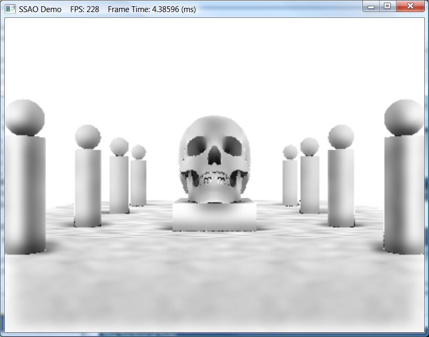Screen dimensions: 429x337
Task: Select the second column on the right
Action: tap(341, 187)
